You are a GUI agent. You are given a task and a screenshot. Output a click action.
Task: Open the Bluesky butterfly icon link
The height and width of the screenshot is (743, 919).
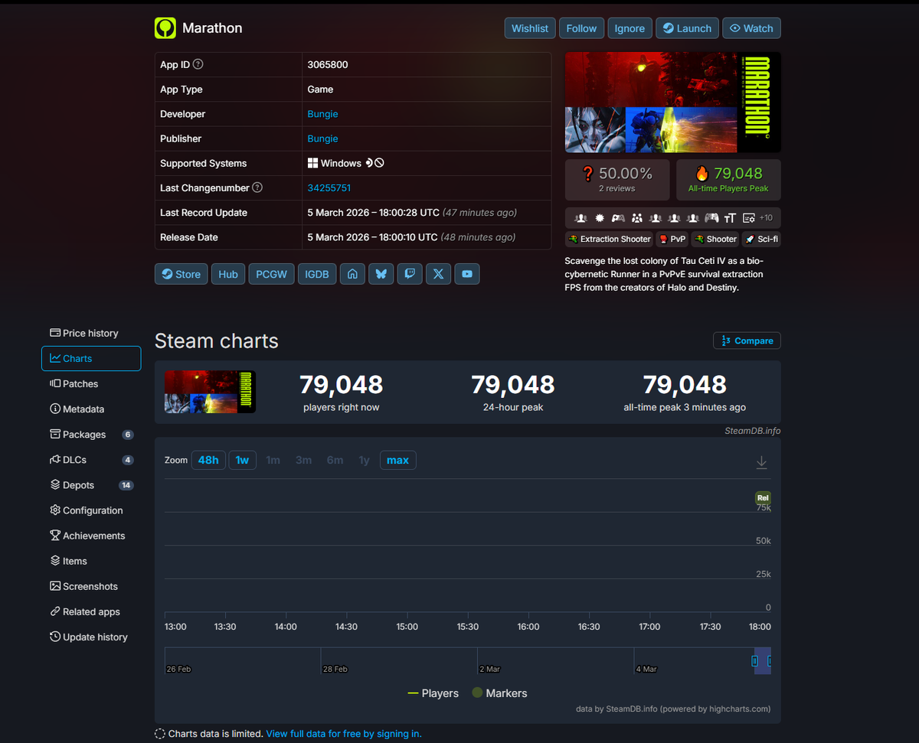[x=381, y=274]
